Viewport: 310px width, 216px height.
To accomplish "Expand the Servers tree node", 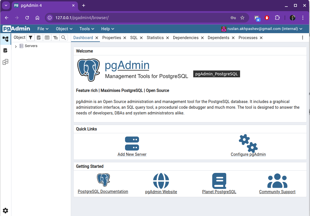I will click(16, 46).
